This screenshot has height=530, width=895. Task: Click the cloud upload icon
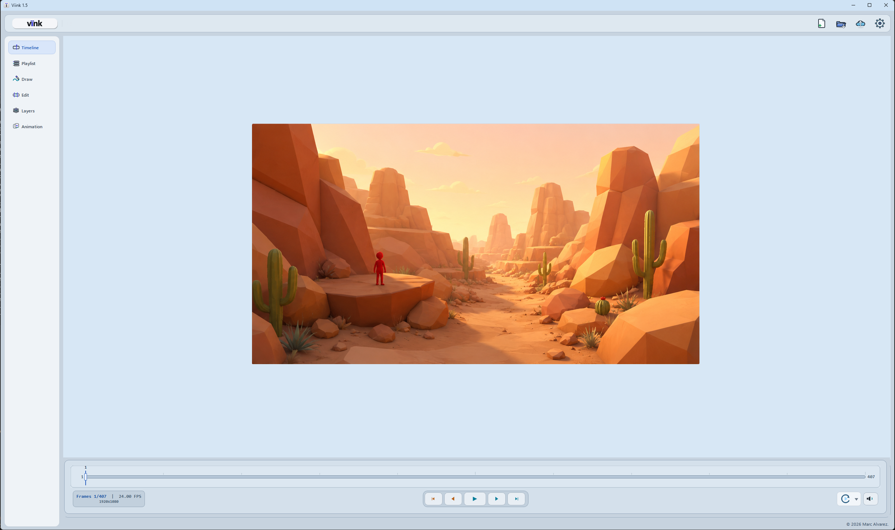click(860, 24)
